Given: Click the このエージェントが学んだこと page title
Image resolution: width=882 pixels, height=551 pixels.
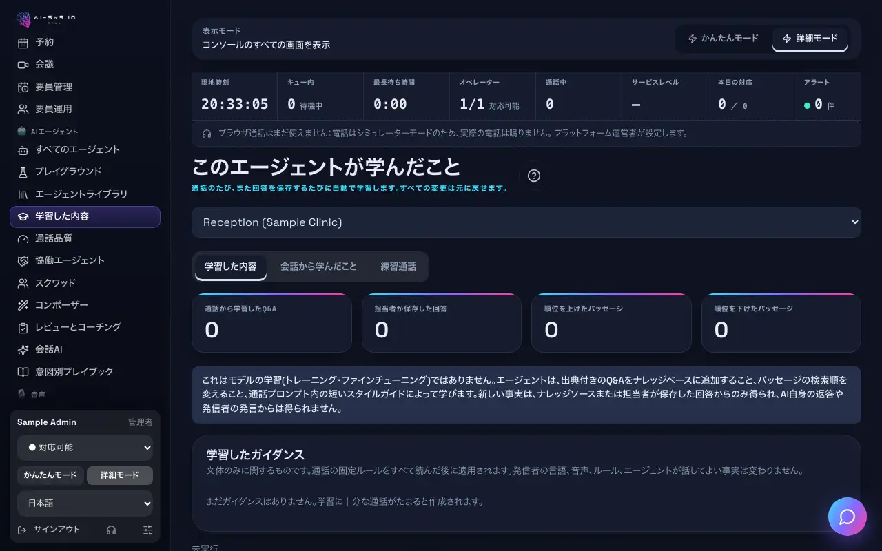Looking at the screenshot, I should coord(326,167).
